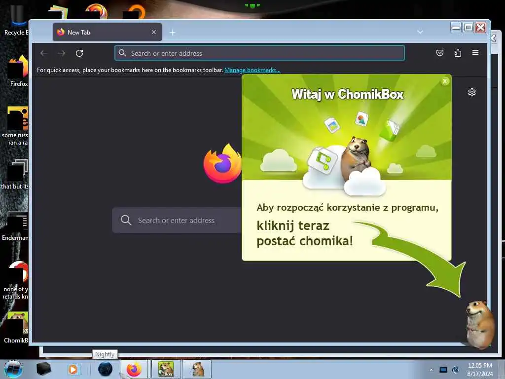This screenshot has height=379, width=505.
Task: Select the ChomikBox desktop shortcut
Action: (x=16, y=328)
